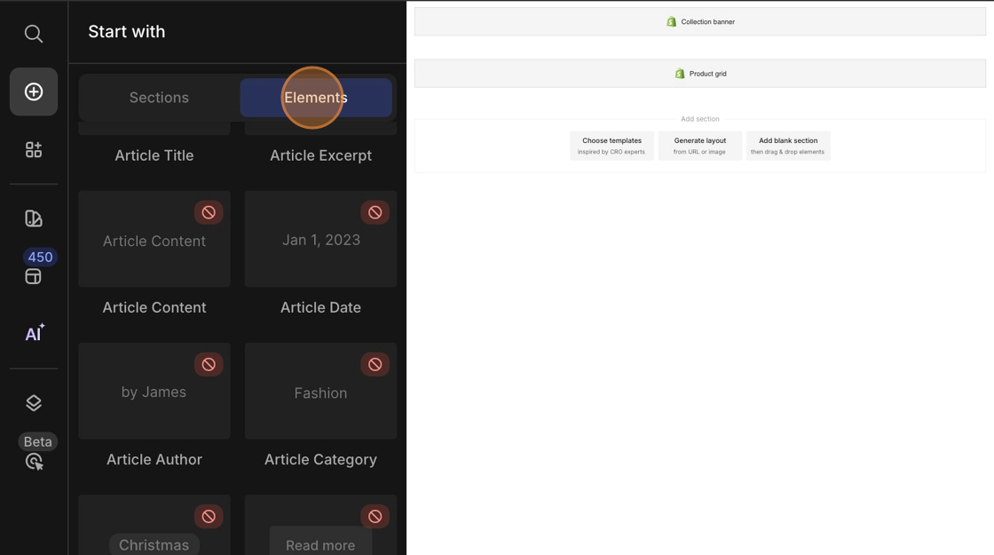Click the search icon in left sidebar
Viewport: 994px width, 555px height.
34,34
